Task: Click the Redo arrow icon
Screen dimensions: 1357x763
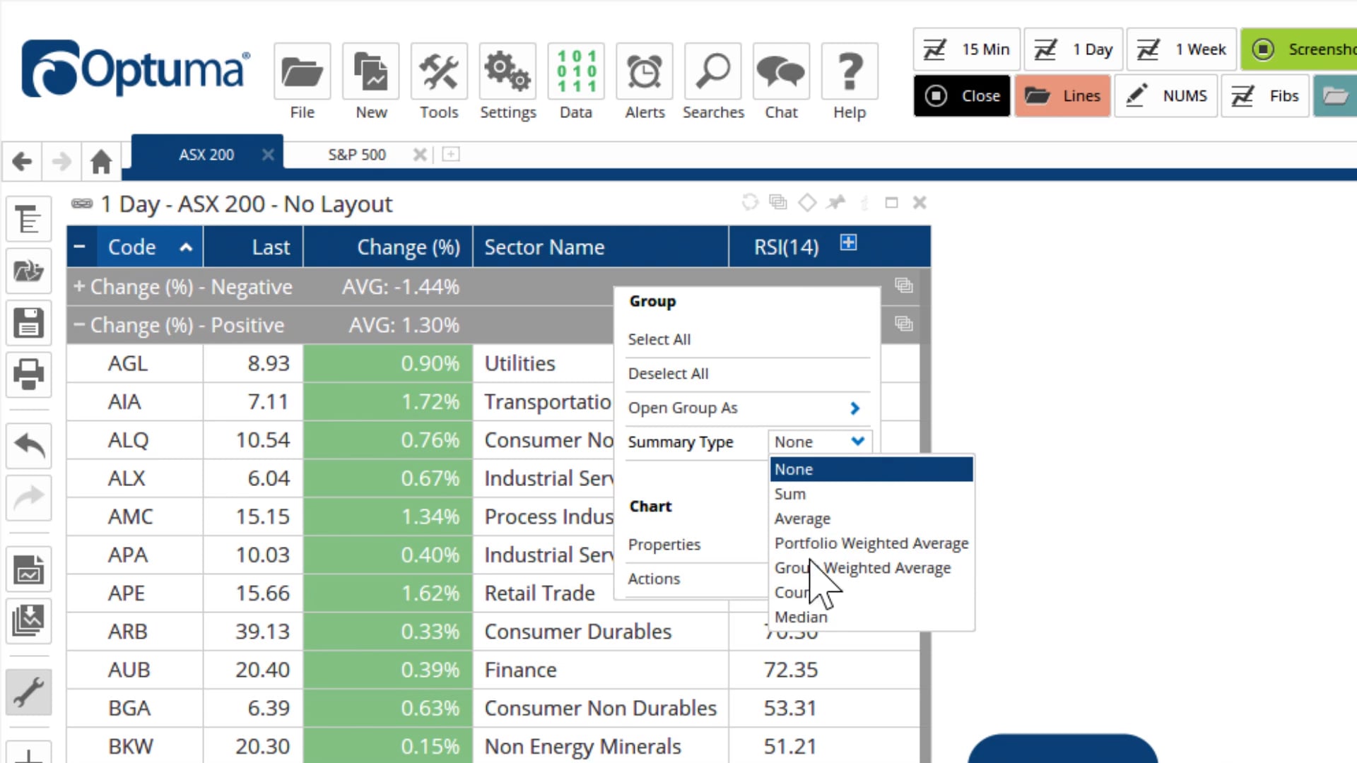Action: [28, 497]
